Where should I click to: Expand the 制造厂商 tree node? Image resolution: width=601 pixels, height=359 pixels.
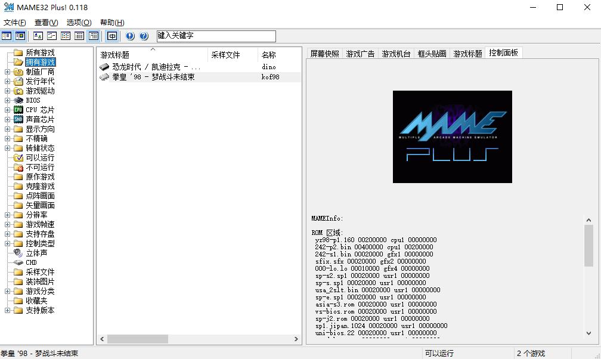click(7, 72)
